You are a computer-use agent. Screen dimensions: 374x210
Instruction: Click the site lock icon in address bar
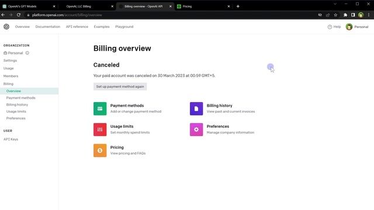point(28,15)
